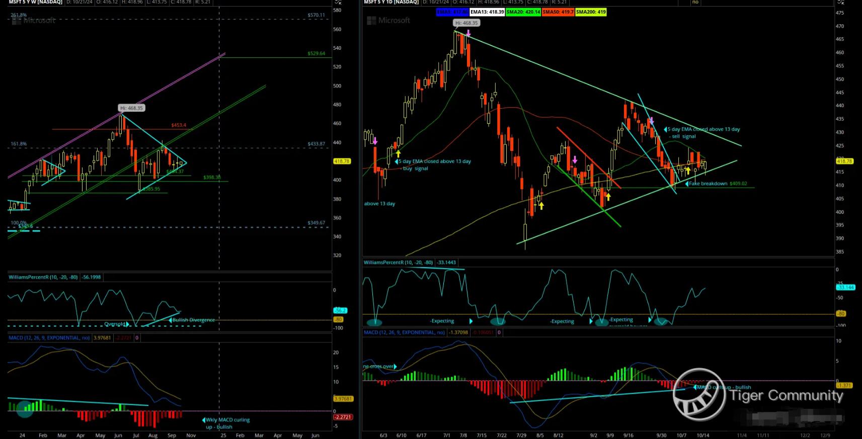
Task: Click the $433.87 price level label
Action: coord(317,144)
